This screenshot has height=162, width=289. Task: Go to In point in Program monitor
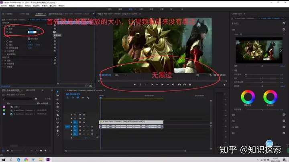[152, 84]
